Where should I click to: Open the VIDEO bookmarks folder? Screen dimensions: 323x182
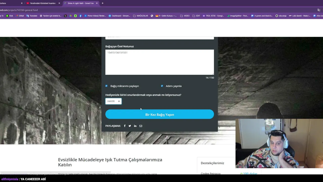(x=185, y=16)
